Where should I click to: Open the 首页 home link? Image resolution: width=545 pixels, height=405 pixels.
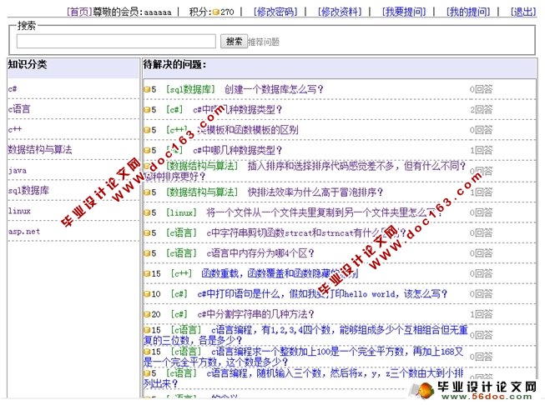[x=79, y=12]
